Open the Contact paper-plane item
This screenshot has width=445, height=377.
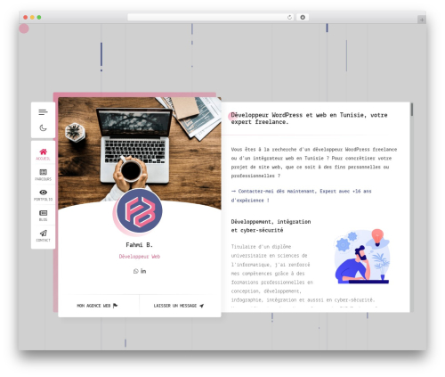[x=43, y=236]
